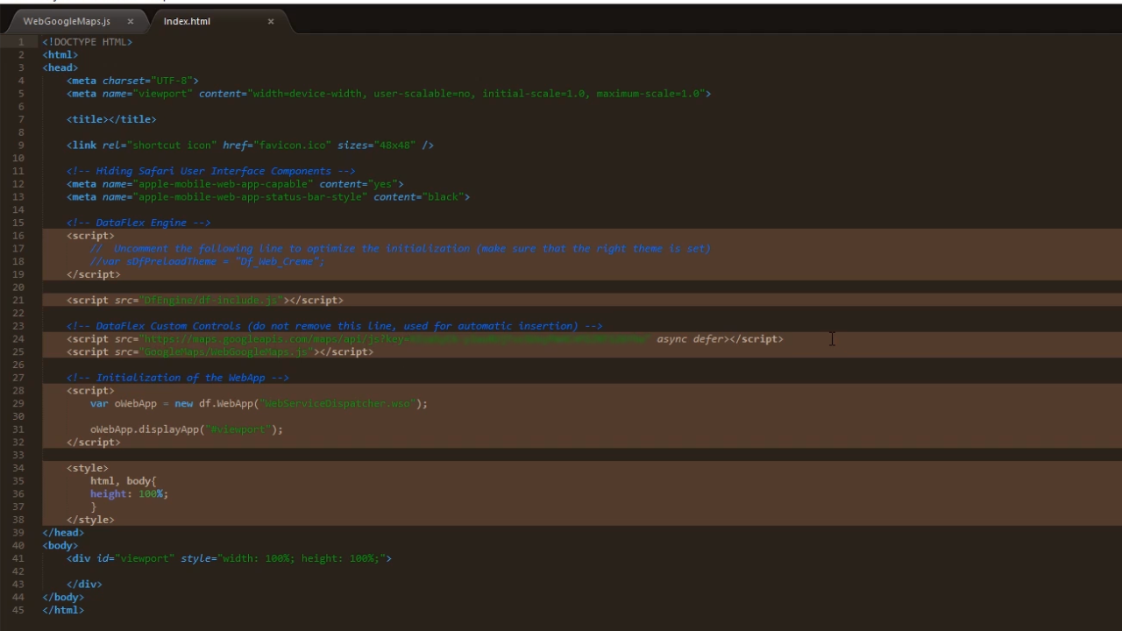This screenshot has width=1122, height=631.
Task: Click the DataFlex Engine comment line
Action: (138, 223)
